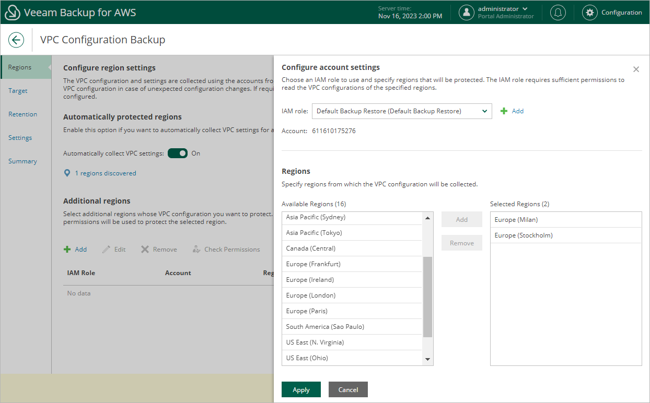Image resolution: width=650 pixels, height=403 pixels.
Task: Select Europe (London) in available regions
Action: 352,295
